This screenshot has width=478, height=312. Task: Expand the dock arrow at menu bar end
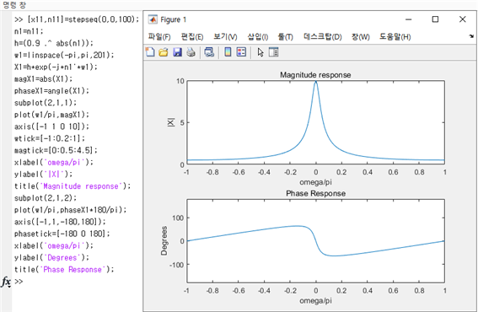pos(471,36)
